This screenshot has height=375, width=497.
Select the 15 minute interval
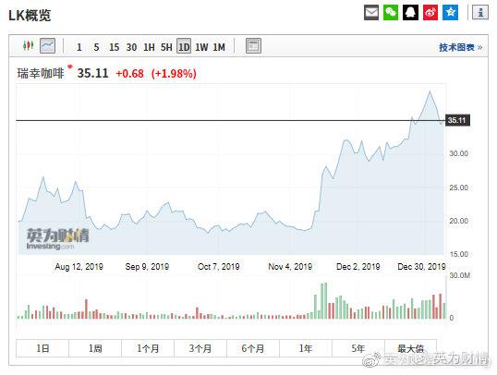(115, 47)
